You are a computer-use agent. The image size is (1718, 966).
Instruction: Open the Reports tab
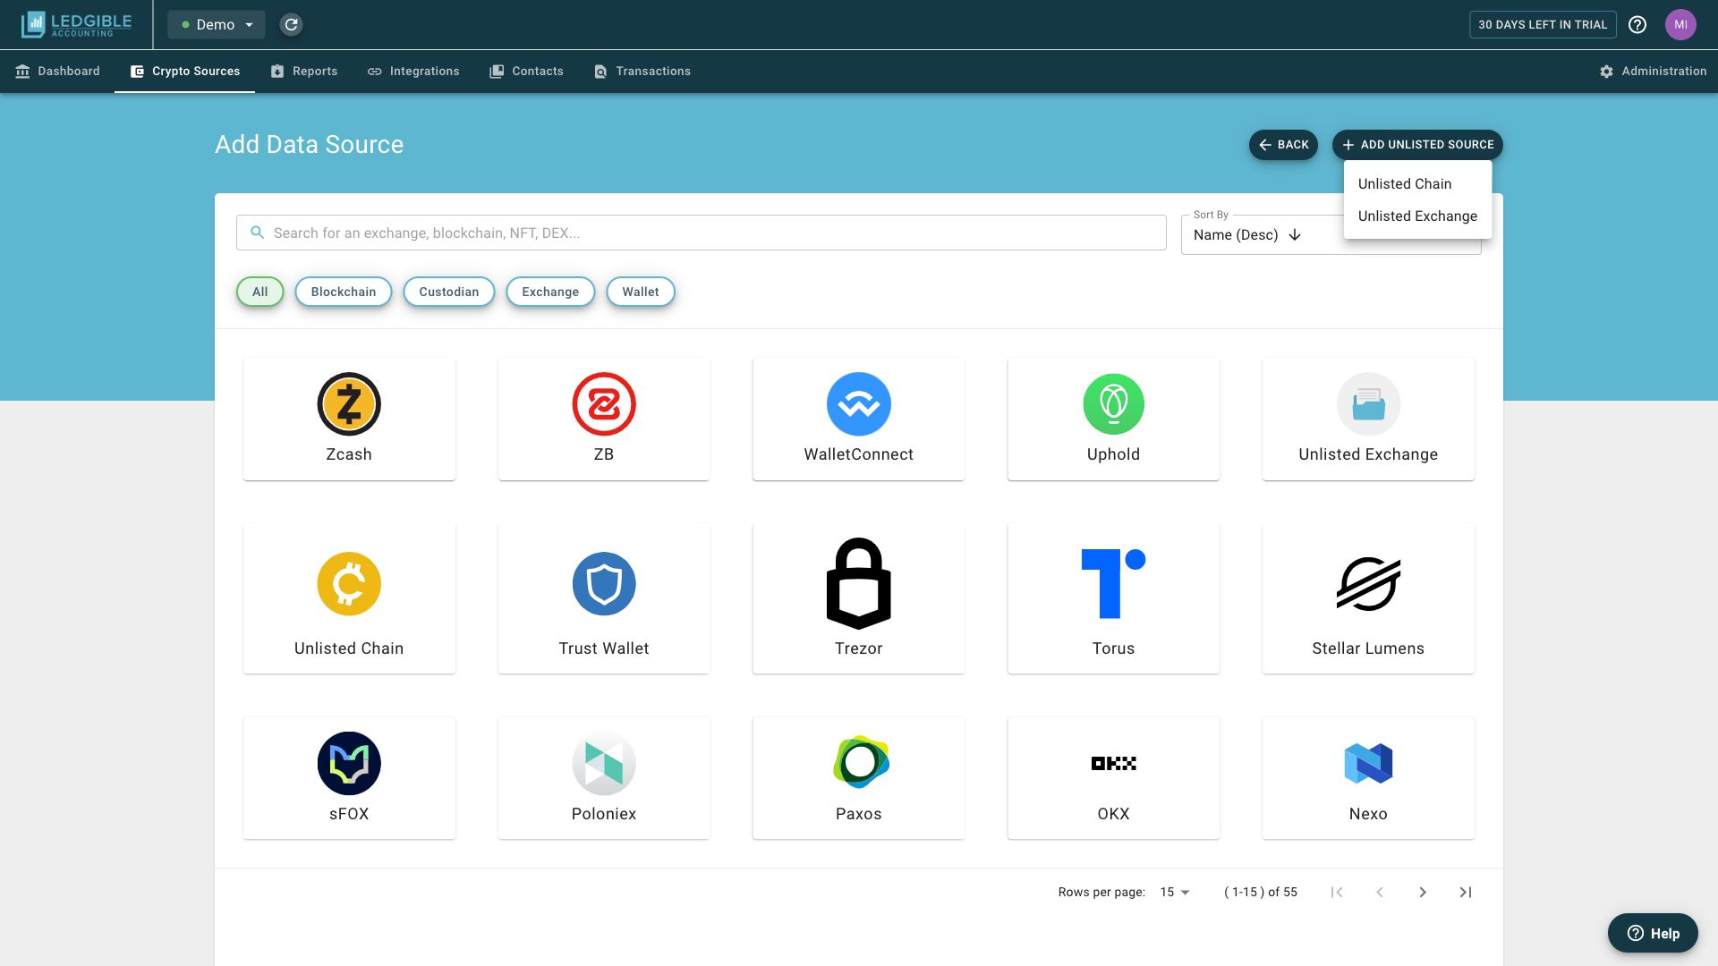[x=304, y=71]
